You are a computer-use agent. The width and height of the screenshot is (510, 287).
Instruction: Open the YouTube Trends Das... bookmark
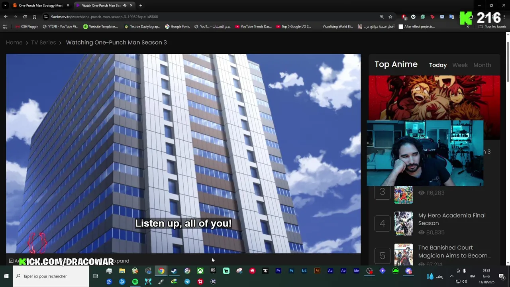click(253, 27)
